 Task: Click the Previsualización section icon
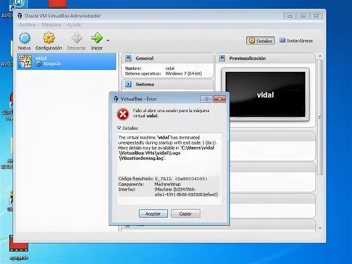[x=222, y=58]
